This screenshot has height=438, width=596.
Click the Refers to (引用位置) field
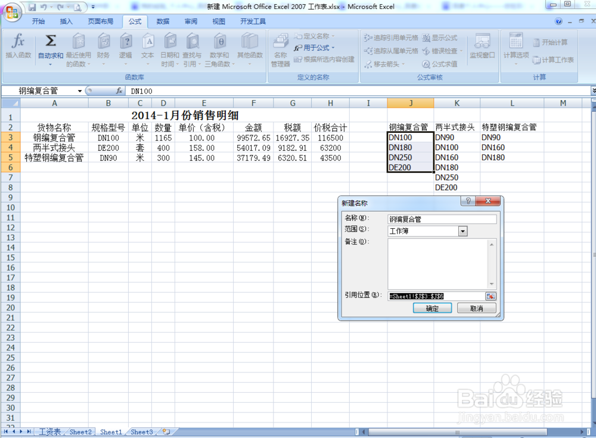(436, 296)
